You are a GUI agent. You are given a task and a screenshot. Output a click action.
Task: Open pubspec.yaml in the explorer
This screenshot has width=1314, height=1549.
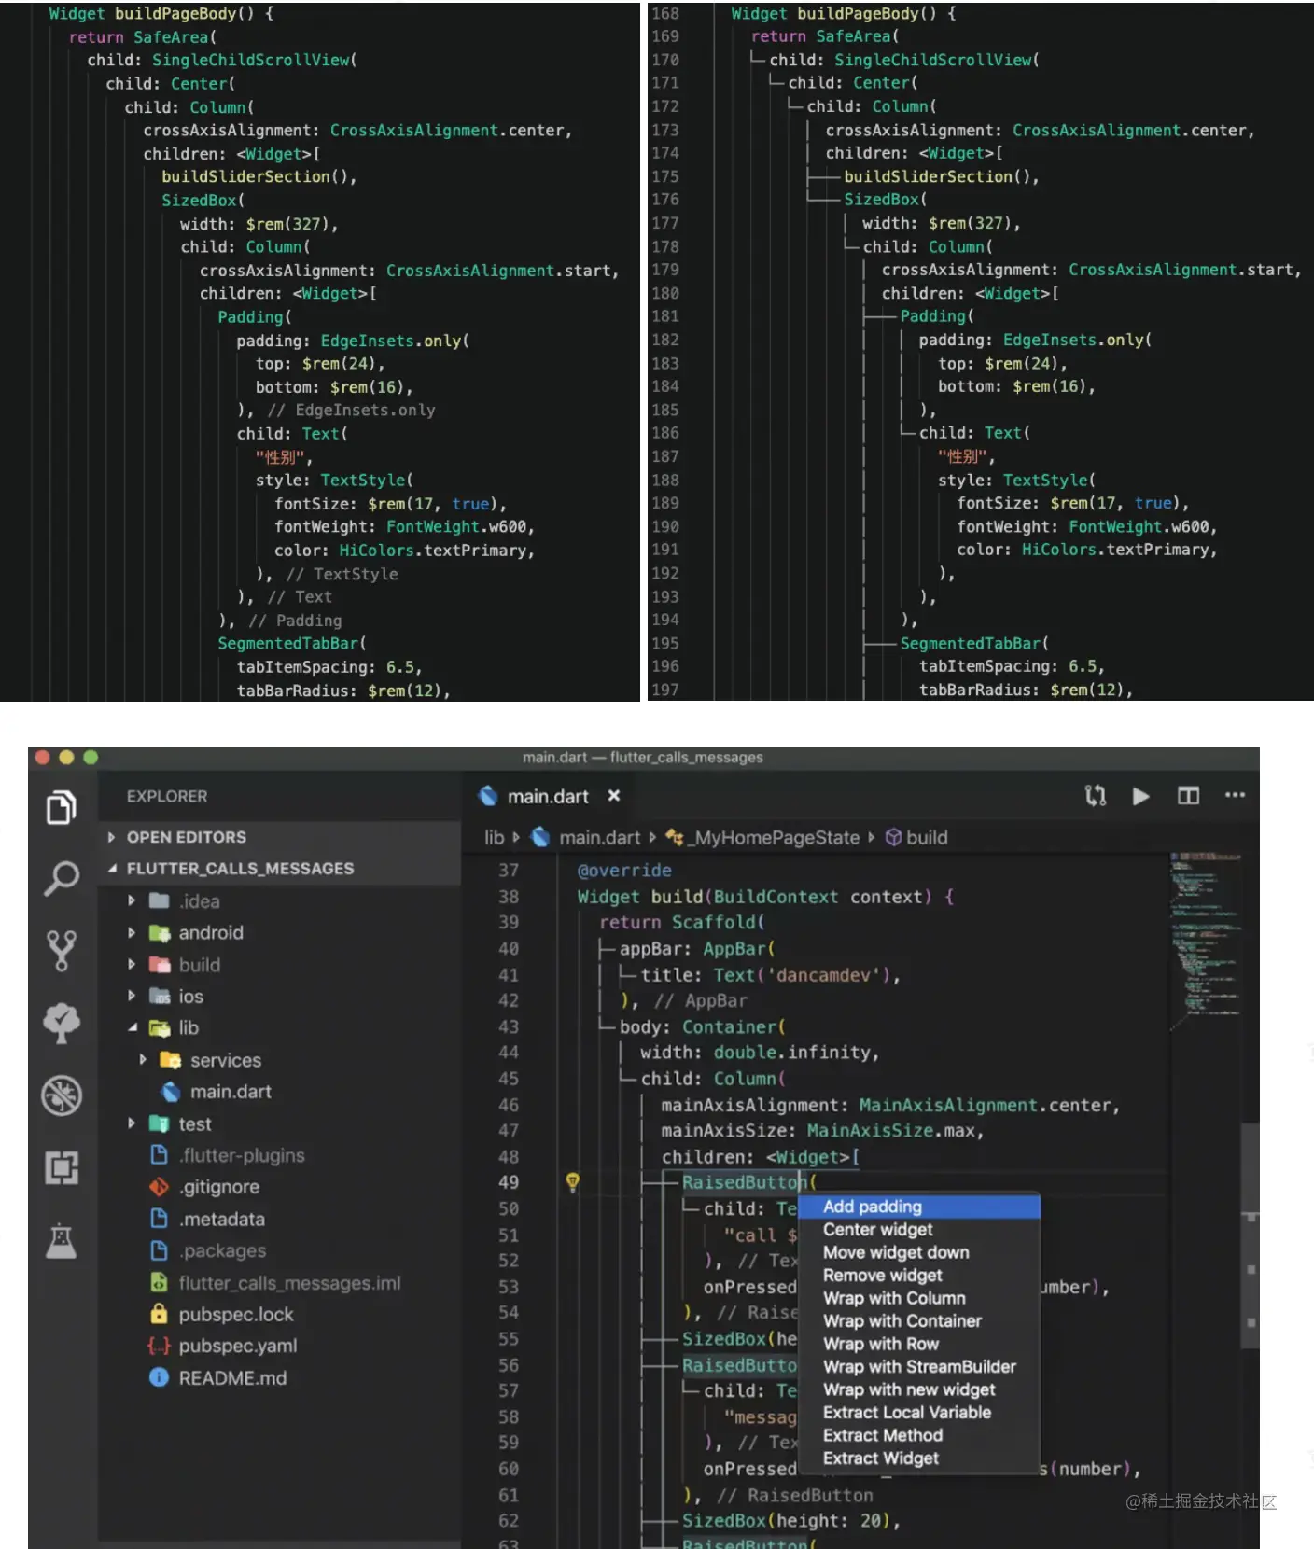(x=238, y=1346)
